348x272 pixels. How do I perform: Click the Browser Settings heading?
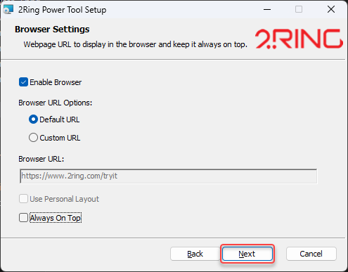(52, 30)
